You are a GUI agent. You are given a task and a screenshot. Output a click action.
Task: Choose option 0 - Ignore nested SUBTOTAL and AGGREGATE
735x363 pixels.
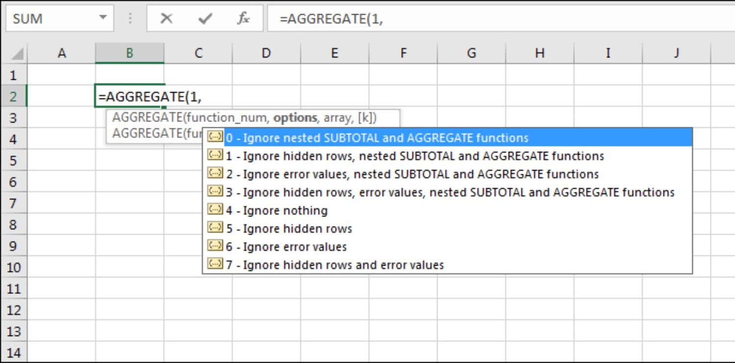[x=447, y=138]
